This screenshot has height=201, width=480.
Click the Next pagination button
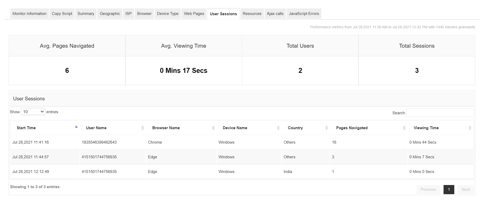click(466, 189)
